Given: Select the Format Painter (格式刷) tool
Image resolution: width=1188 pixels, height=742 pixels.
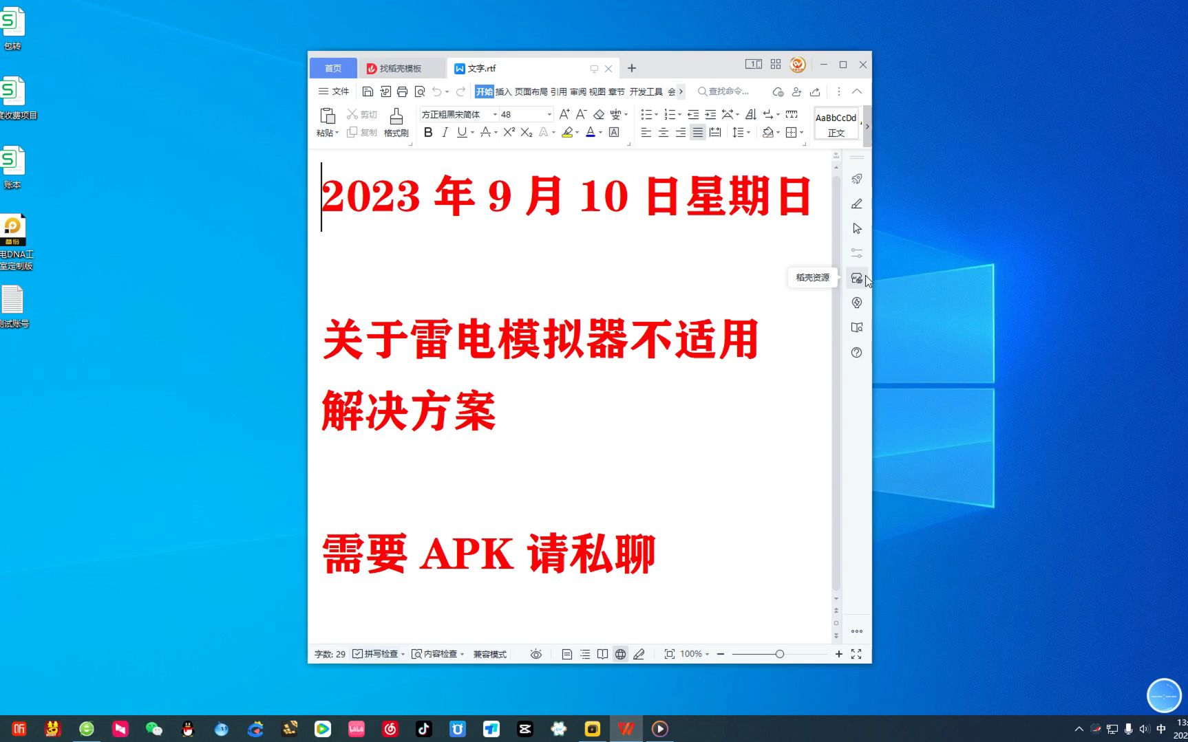Looking at the screenshot, I should tap(396, 122).
